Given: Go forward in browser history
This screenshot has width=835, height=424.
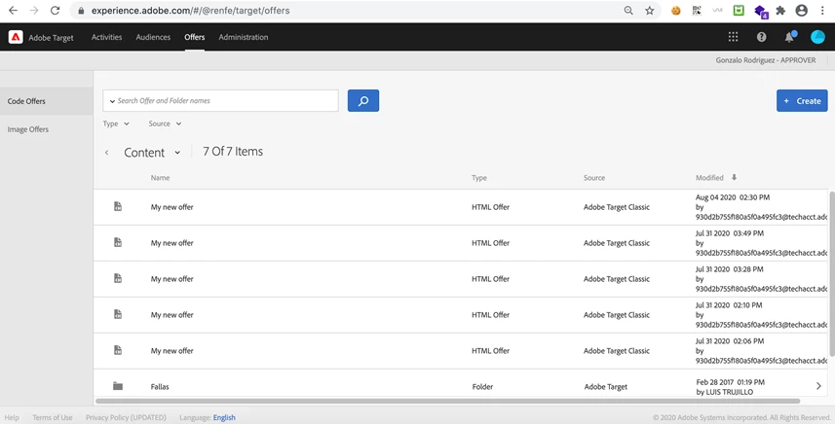Looking at the screenshot, I should pyautogui.click(x=33, y=10).
